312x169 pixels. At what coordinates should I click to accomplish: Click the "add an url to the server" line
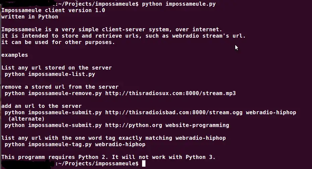42,106
